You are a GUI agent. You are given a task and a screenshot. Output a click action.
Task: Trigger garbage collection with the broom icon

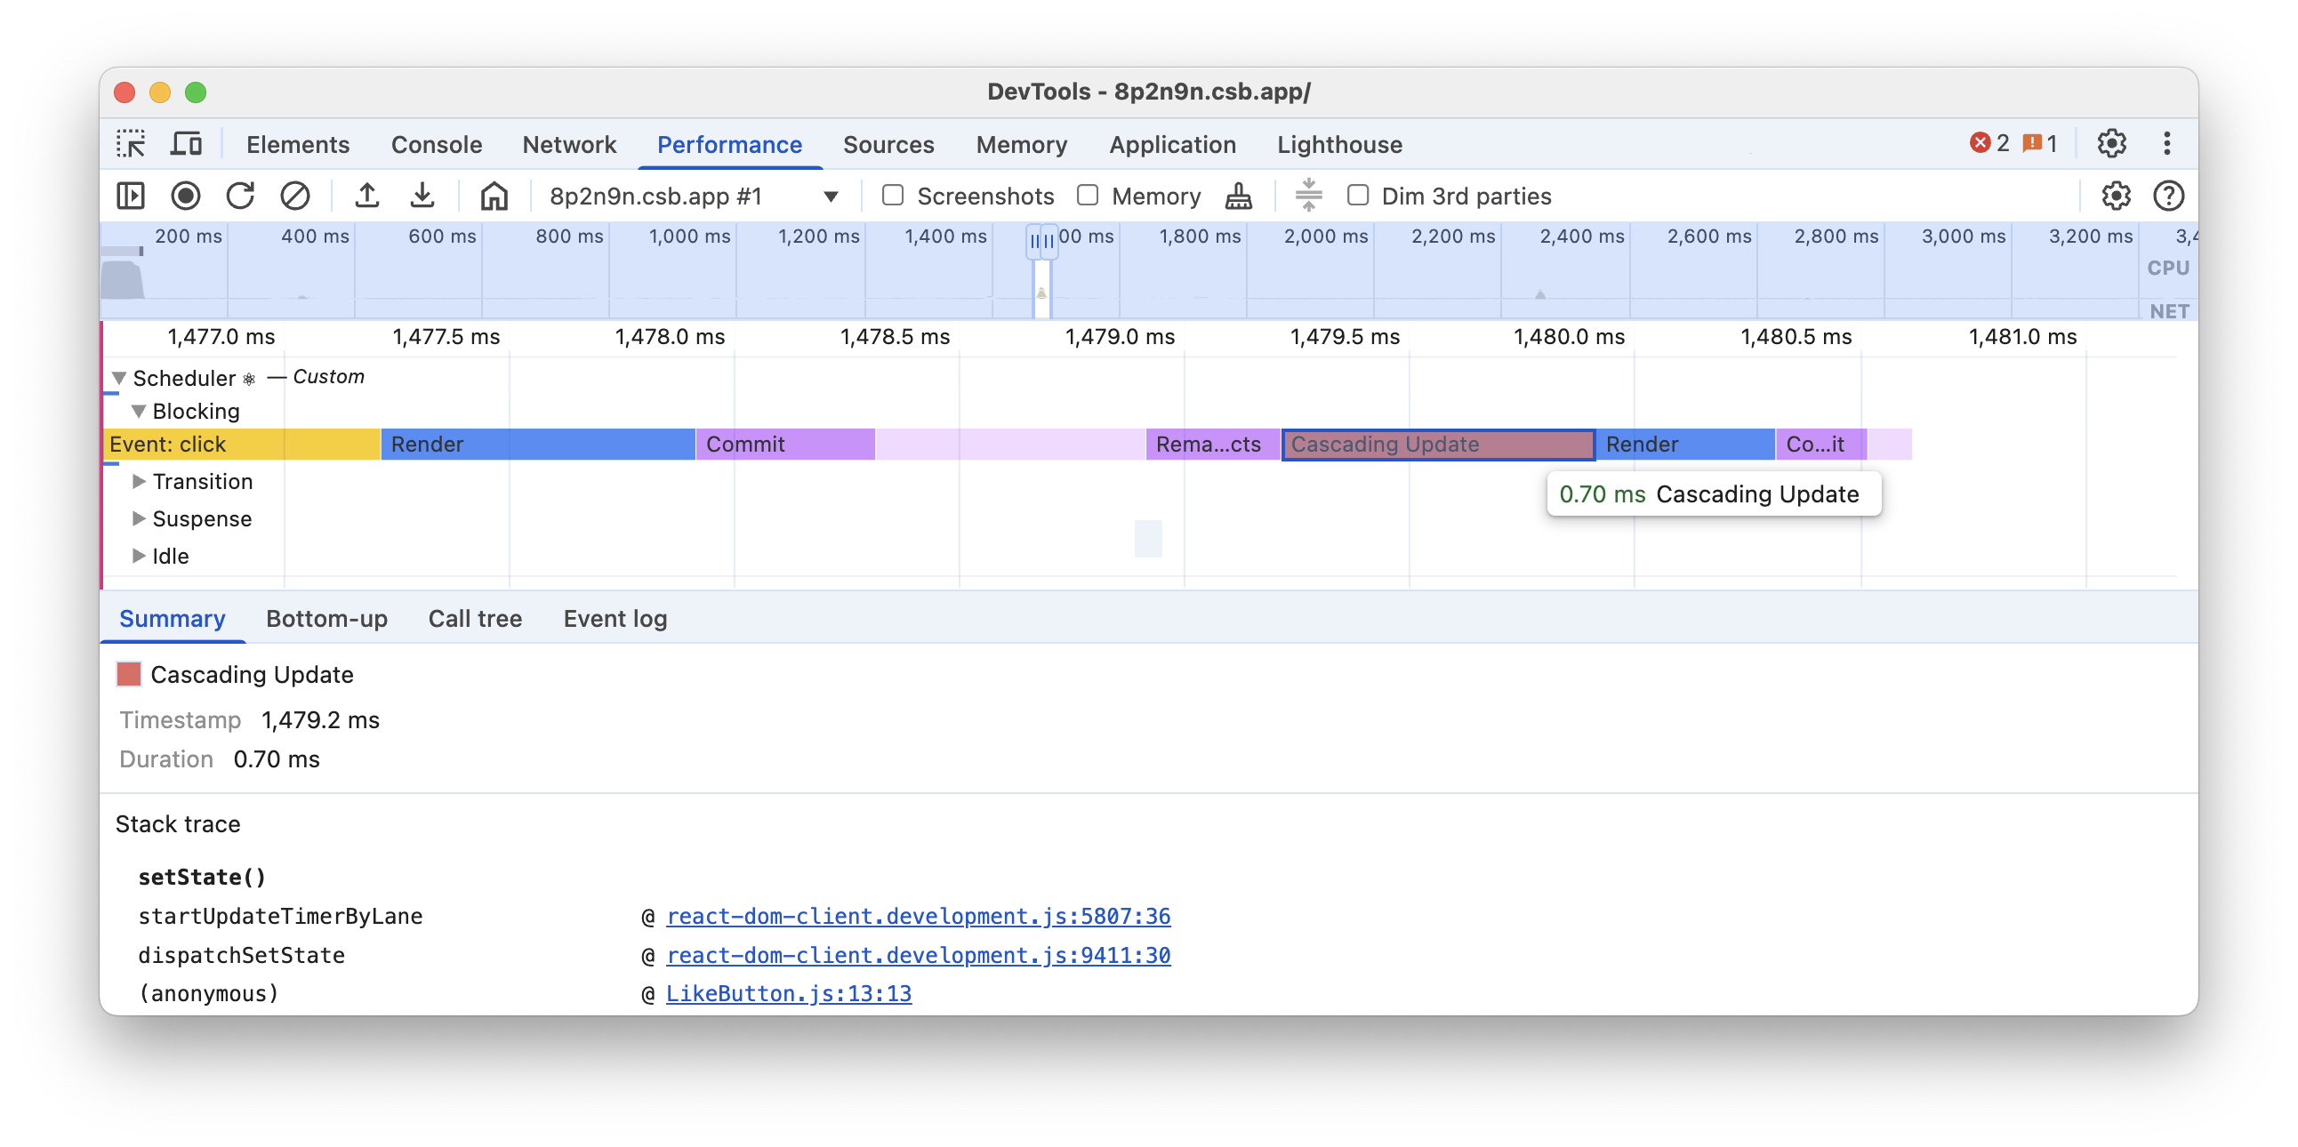(1238, 196)
